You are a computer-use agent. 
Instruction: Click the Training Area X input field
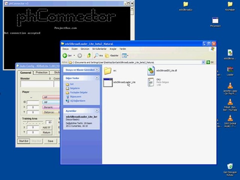[33, 127]
